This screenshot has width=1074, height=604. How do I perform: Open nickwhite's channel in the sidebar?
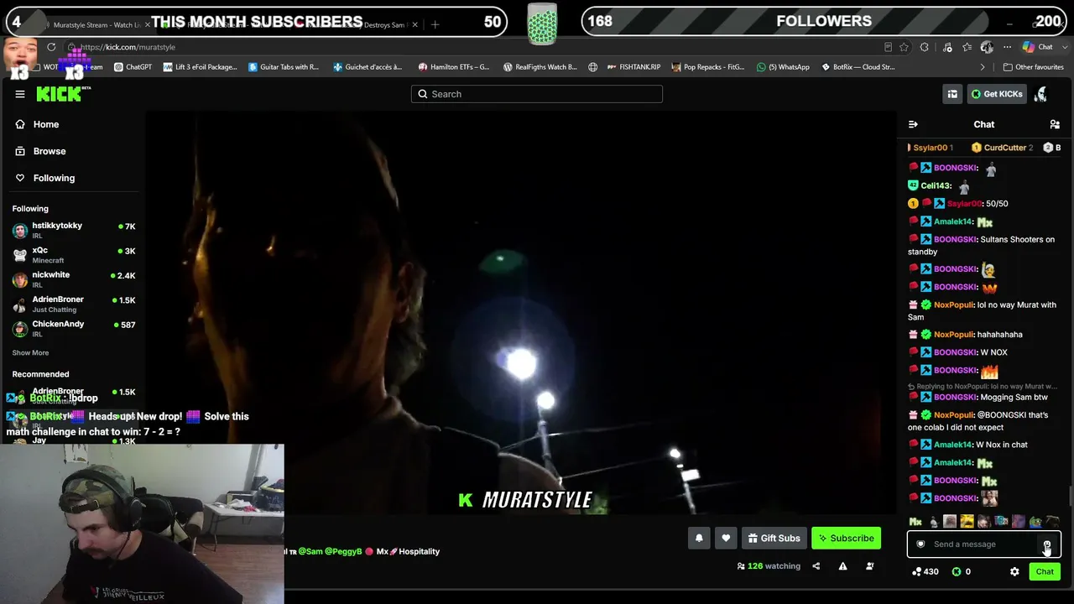pos(74,279)
